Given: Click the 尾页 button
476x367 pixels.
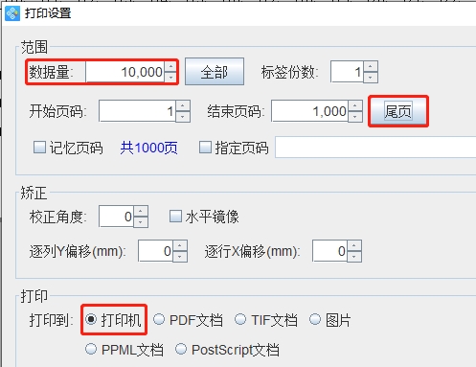Looking at the screenshot, I should (x=398, y=111).
